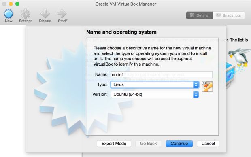
Task: Switch to Expert Mode
Action: [x=114, y=144]
